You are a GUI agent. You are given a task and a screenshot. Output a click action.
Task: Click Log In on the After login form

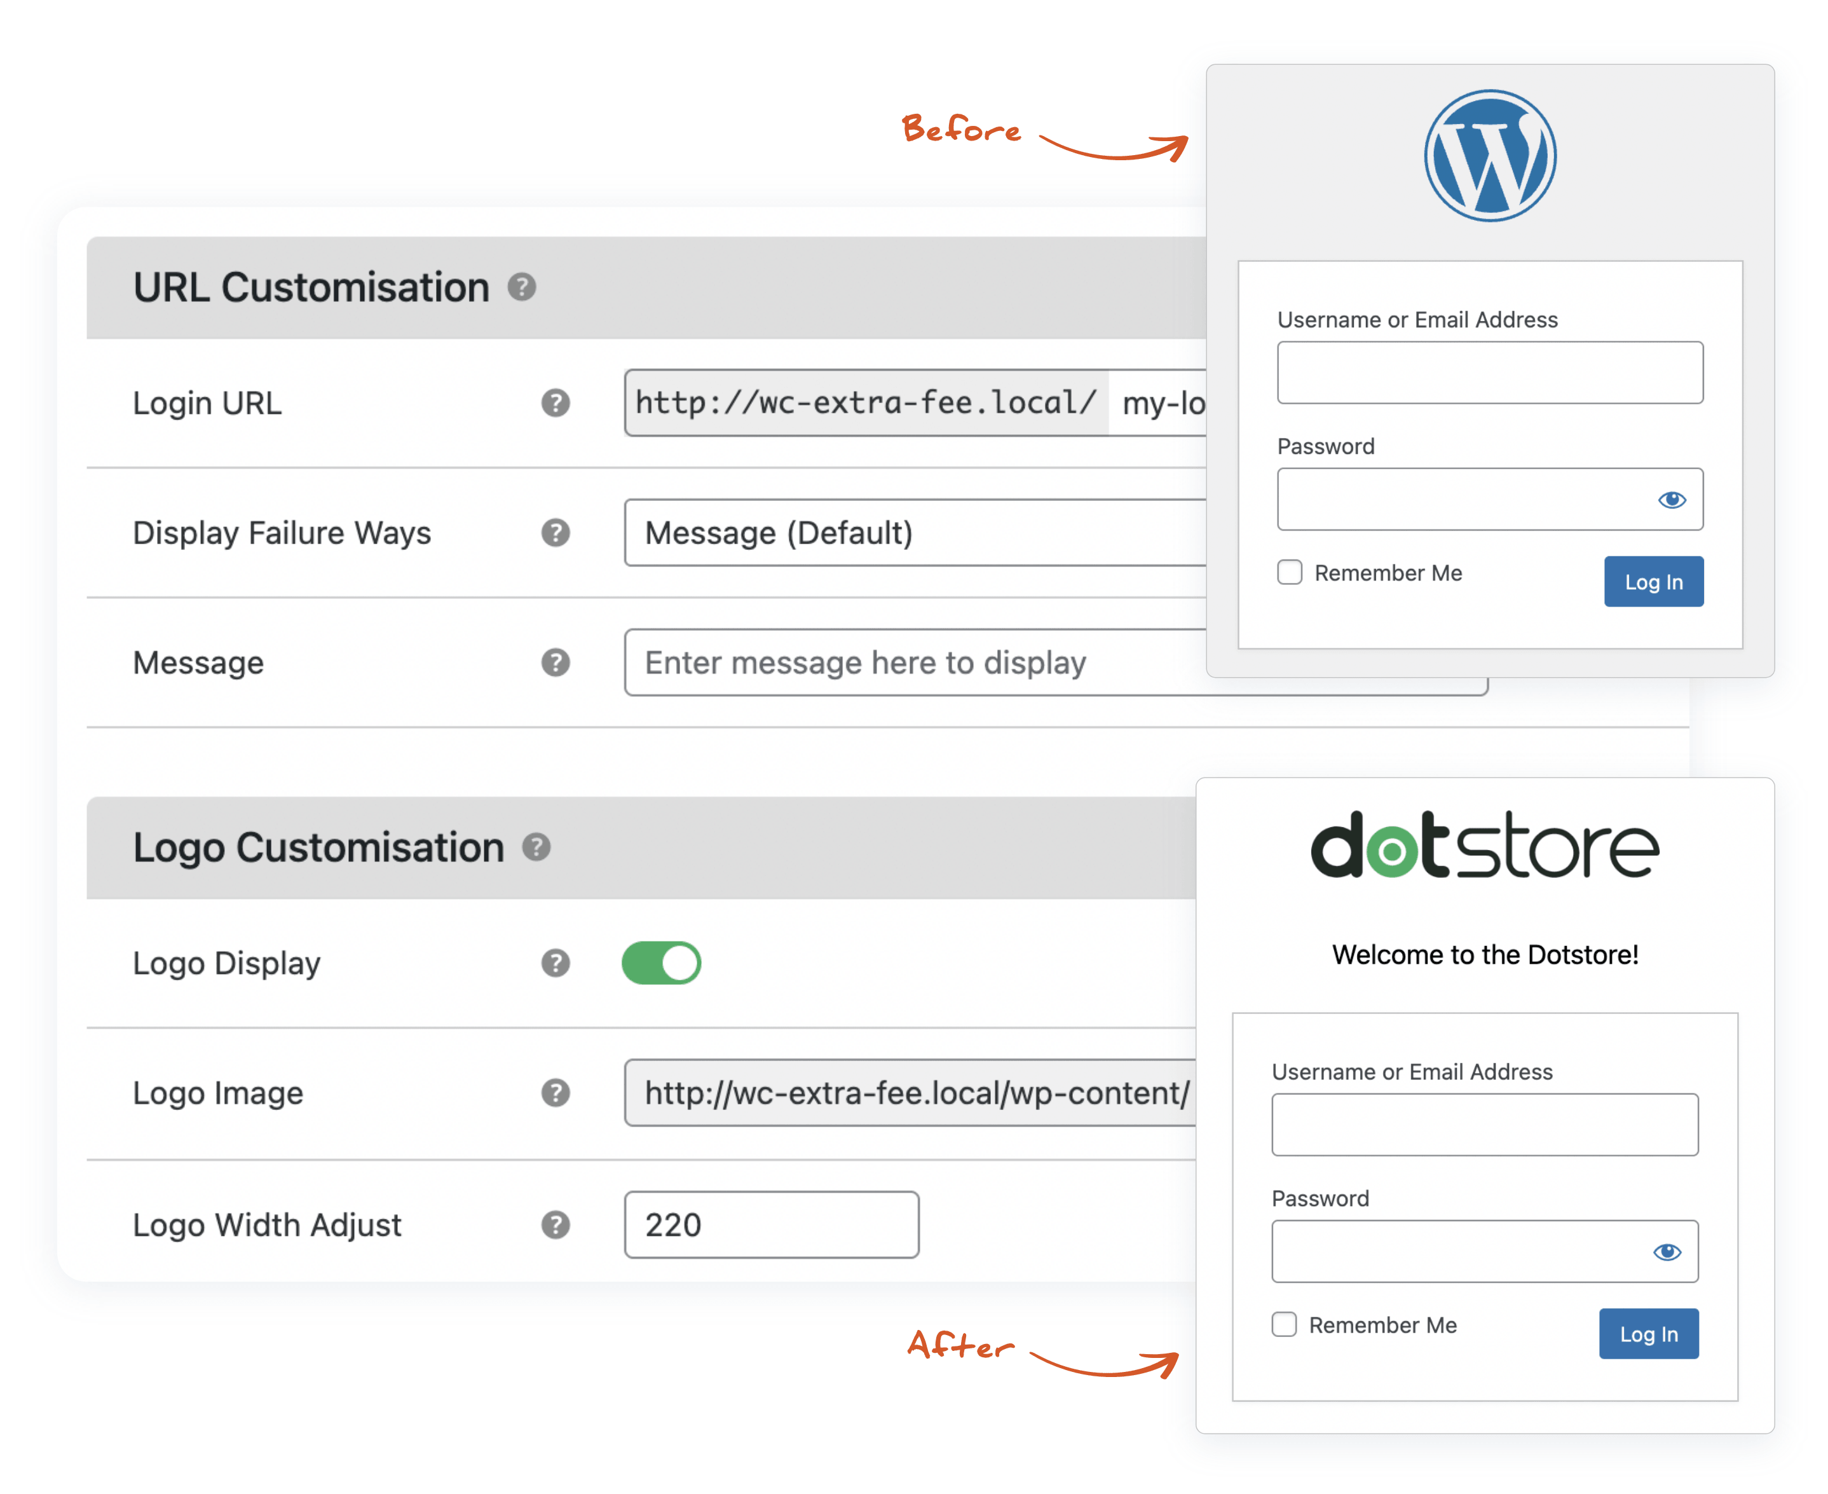click(1648, 1334)
